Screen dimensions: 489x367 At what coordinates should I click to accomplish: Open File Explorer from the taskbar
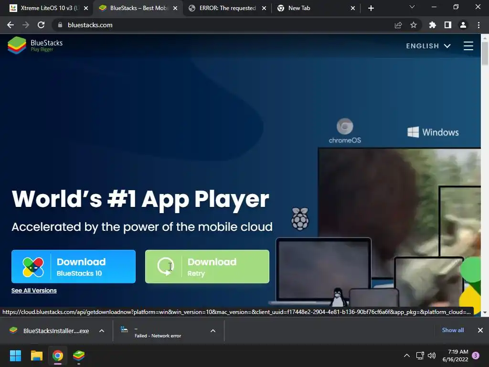[36, 356]
